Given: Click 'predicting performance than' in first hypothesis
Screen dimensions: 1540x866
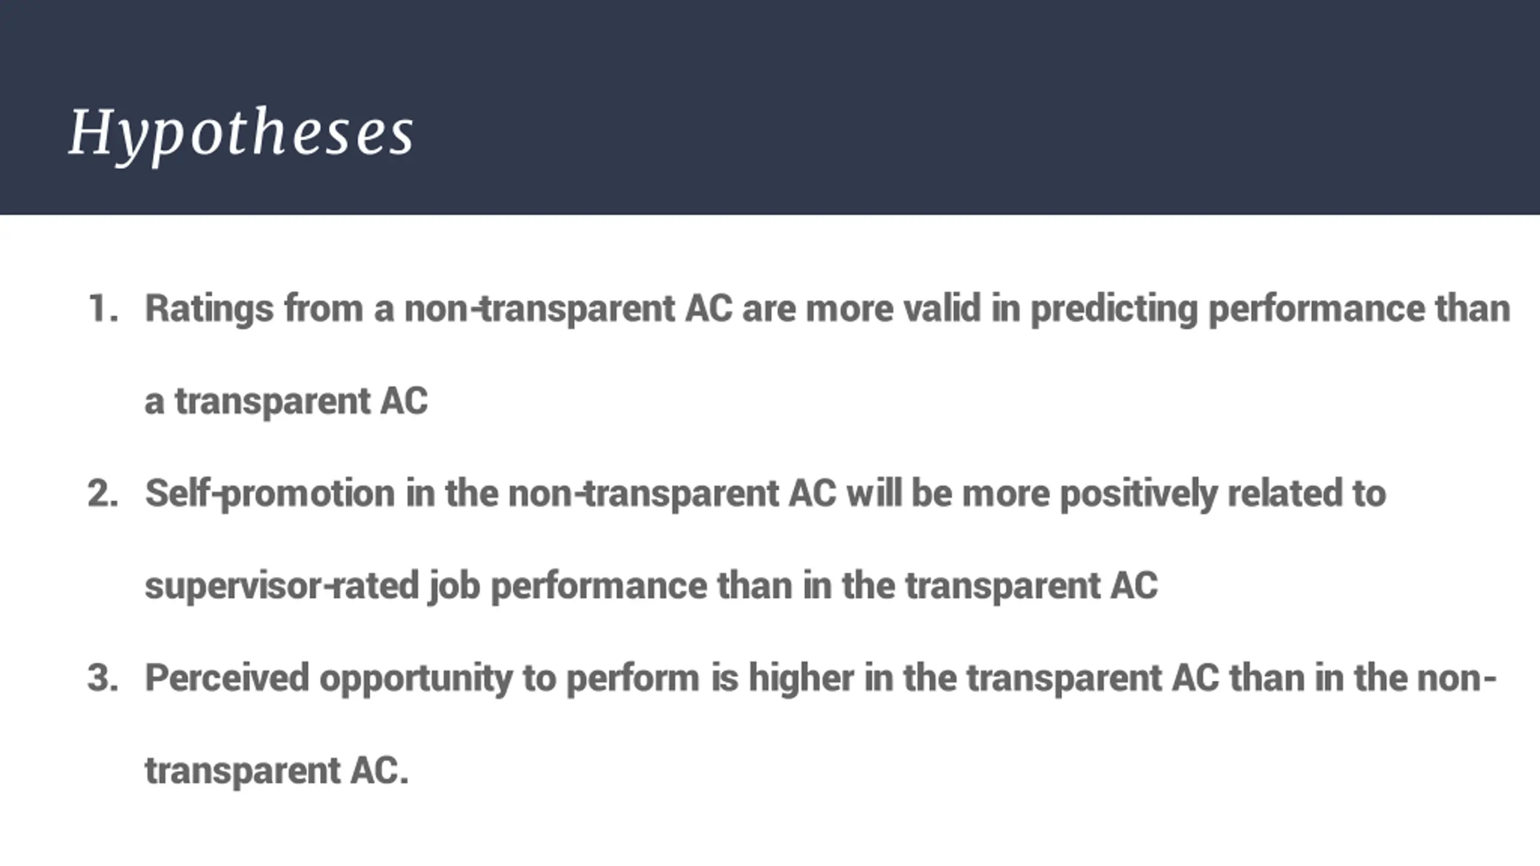Looking at the screenshot, I should 1270,310.
